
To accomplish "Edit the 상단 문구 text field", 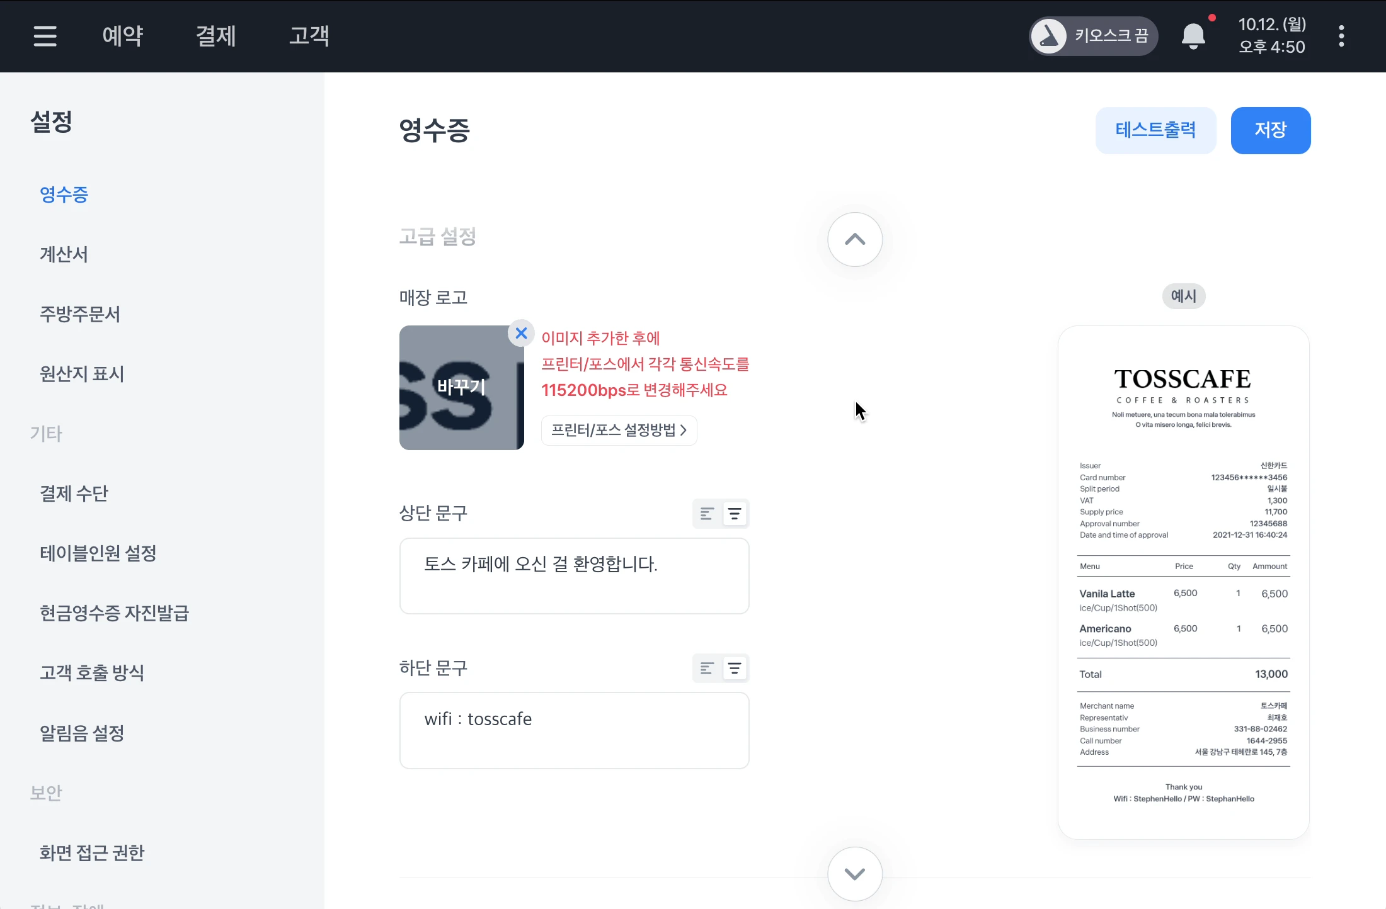I will coord(574,576).
